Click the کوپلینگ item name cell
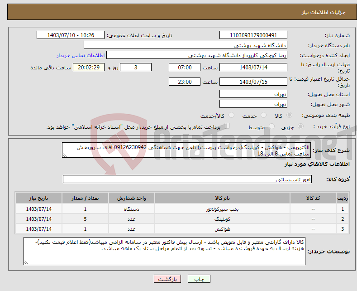This screenshot has height=291, width=357. coord(222,219)
